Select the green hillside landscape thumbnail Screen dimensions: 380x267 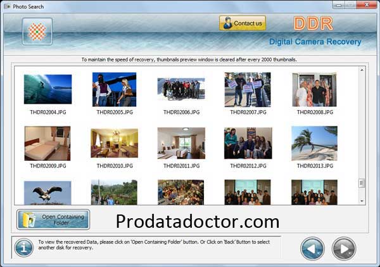114,192
